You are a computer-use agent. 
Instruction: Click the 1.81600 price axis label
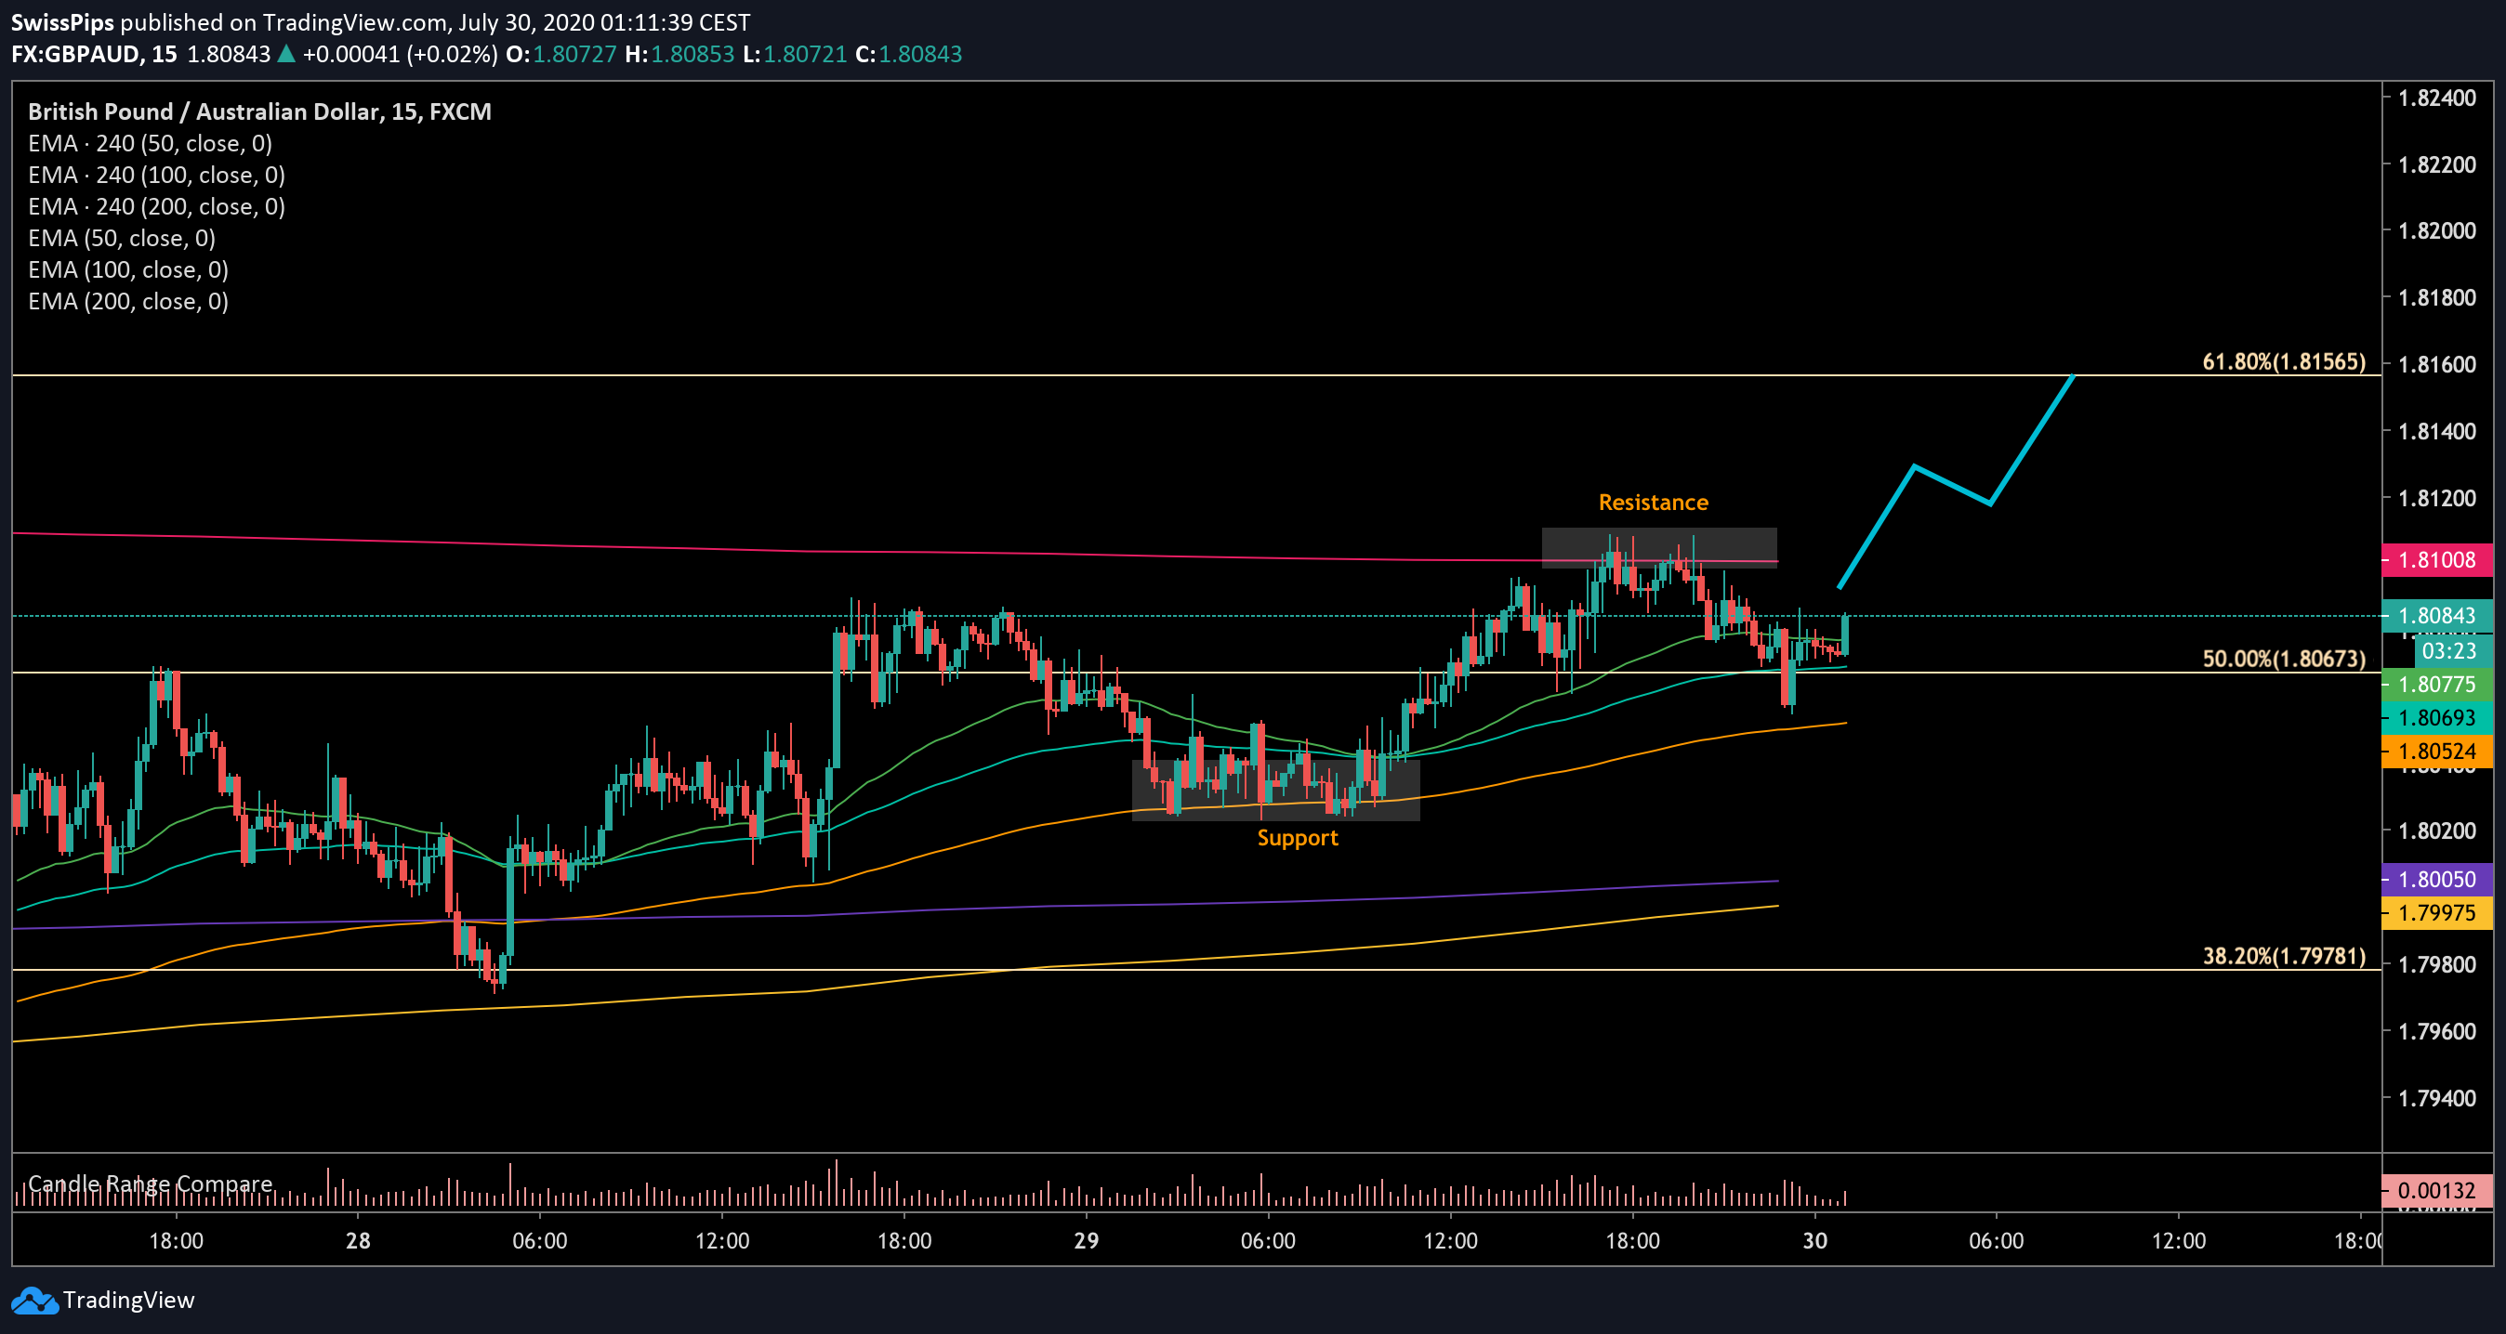2437,364
